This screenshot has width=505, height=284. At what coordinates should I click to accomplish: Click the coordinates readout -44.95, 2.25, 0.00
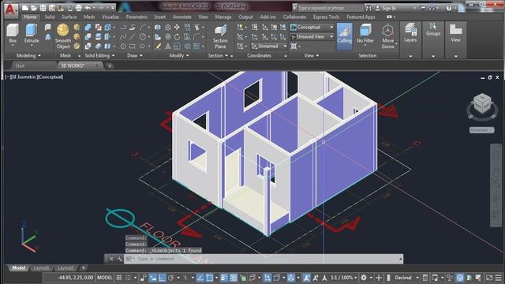click(76, 278)
